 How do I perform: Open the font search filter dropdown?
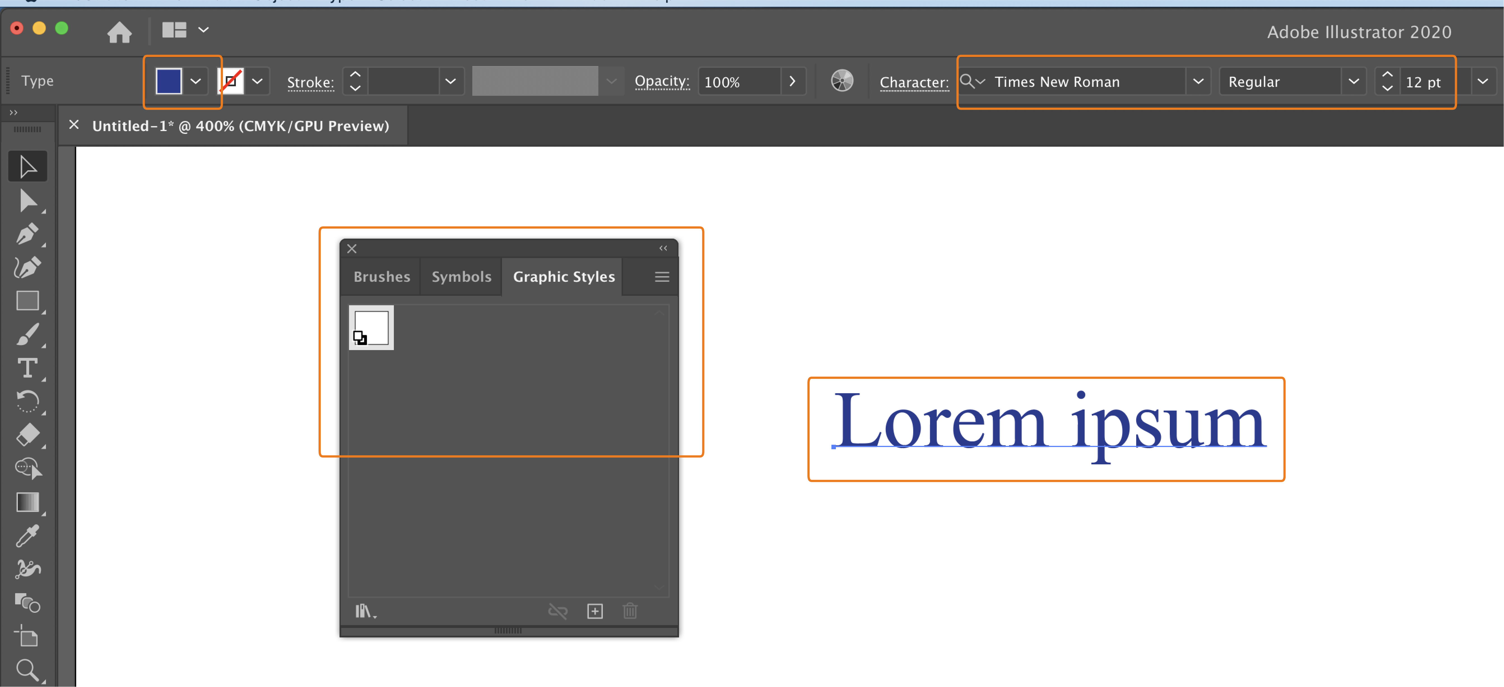[973, 81]
